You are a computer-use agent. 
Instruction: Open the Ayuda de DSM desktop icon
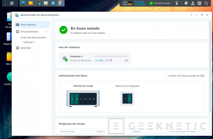click(10, 77)
